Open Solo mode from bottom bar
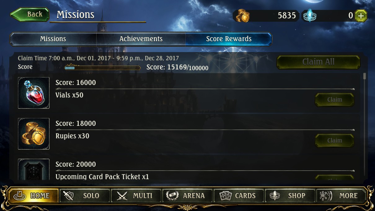The height and width of the screenshot is (211, 375). pyautogui.click(x=85, y=196)
